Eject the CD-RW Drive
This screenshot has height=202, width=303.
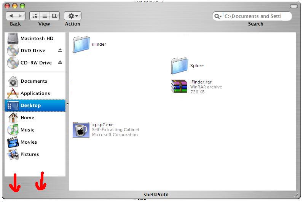pos(60,62)
